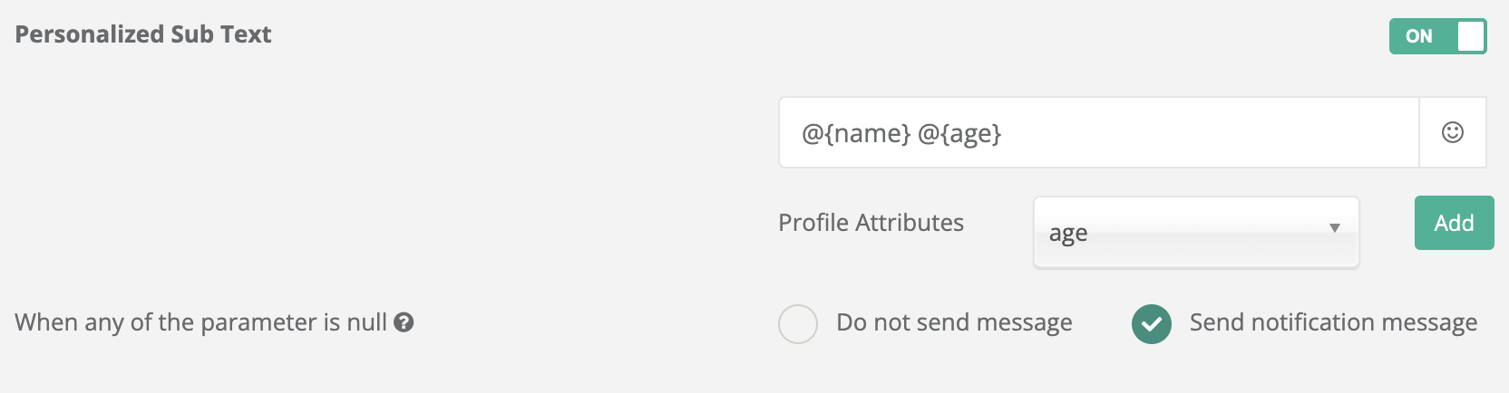Click the age value in the dropdown
This screenshot has height=393, width=1509.
coord(1068,234)
